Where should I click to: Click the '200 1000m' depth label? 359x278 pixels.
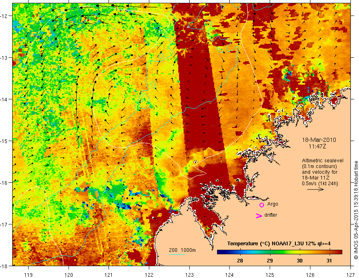(x=182, y=250)
